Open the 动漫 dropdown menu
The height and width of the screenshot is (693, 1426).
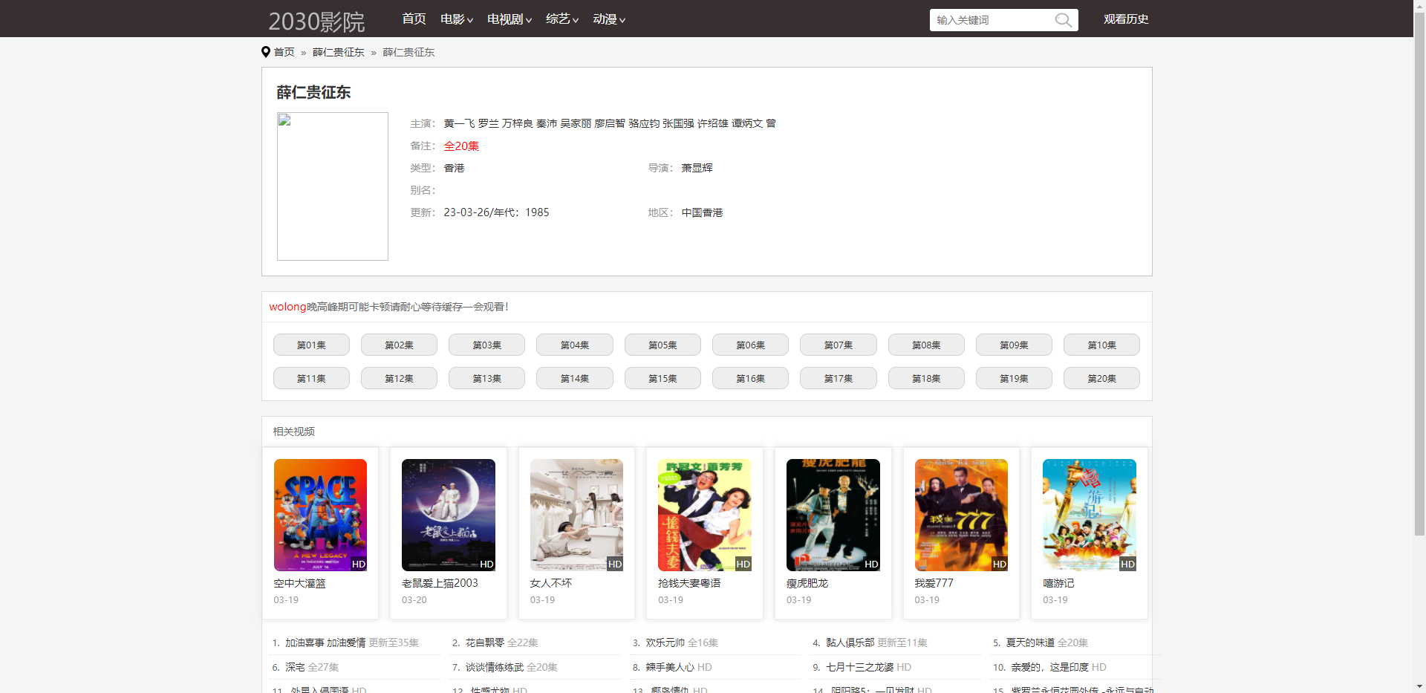click(x=608, y=19)
